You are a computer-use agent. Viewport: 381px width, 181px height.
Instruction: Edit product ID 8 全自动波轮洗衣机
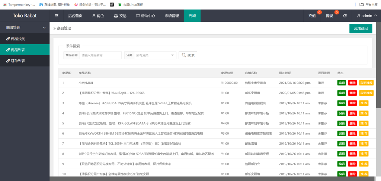tap(342, 154)
